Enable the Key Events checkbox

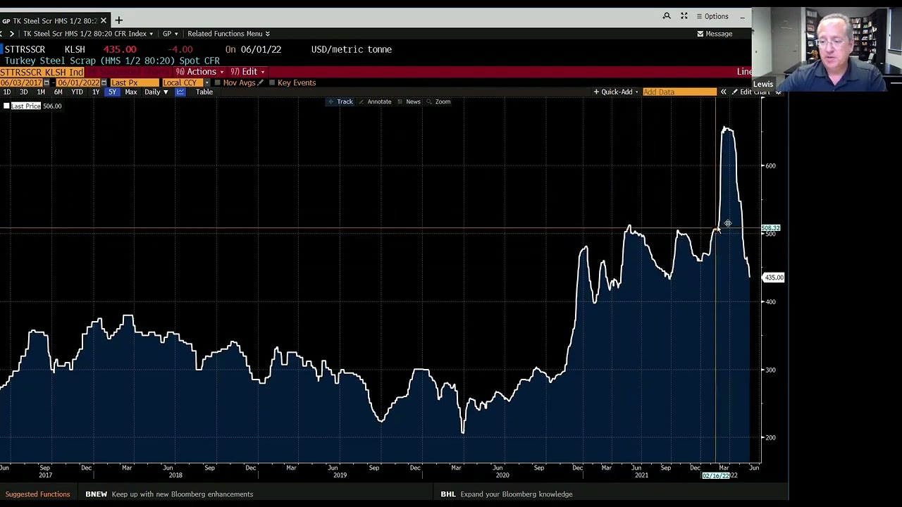[272, 83]
